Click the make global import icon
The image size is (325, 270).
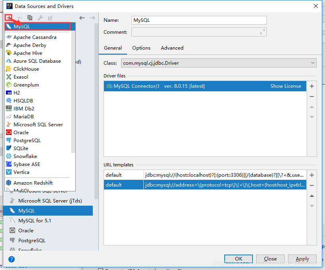pos(50,18)
